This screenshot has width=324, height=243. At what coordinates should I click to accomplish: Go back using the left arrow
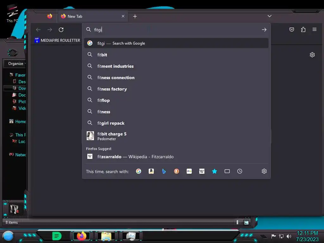pos(38,30)
